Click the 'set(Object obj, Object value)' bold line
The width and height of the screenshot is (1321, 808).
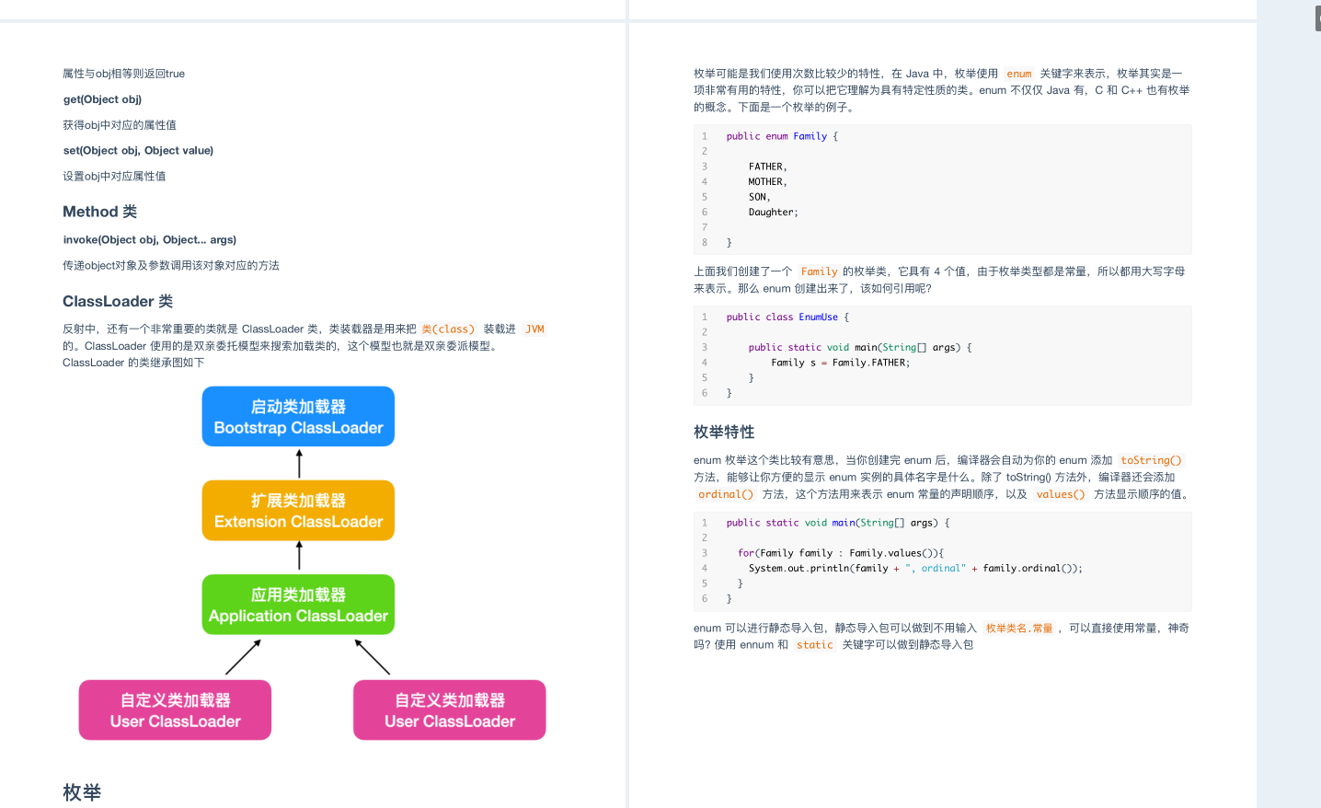pyautogui.click(x=138, y=150)
